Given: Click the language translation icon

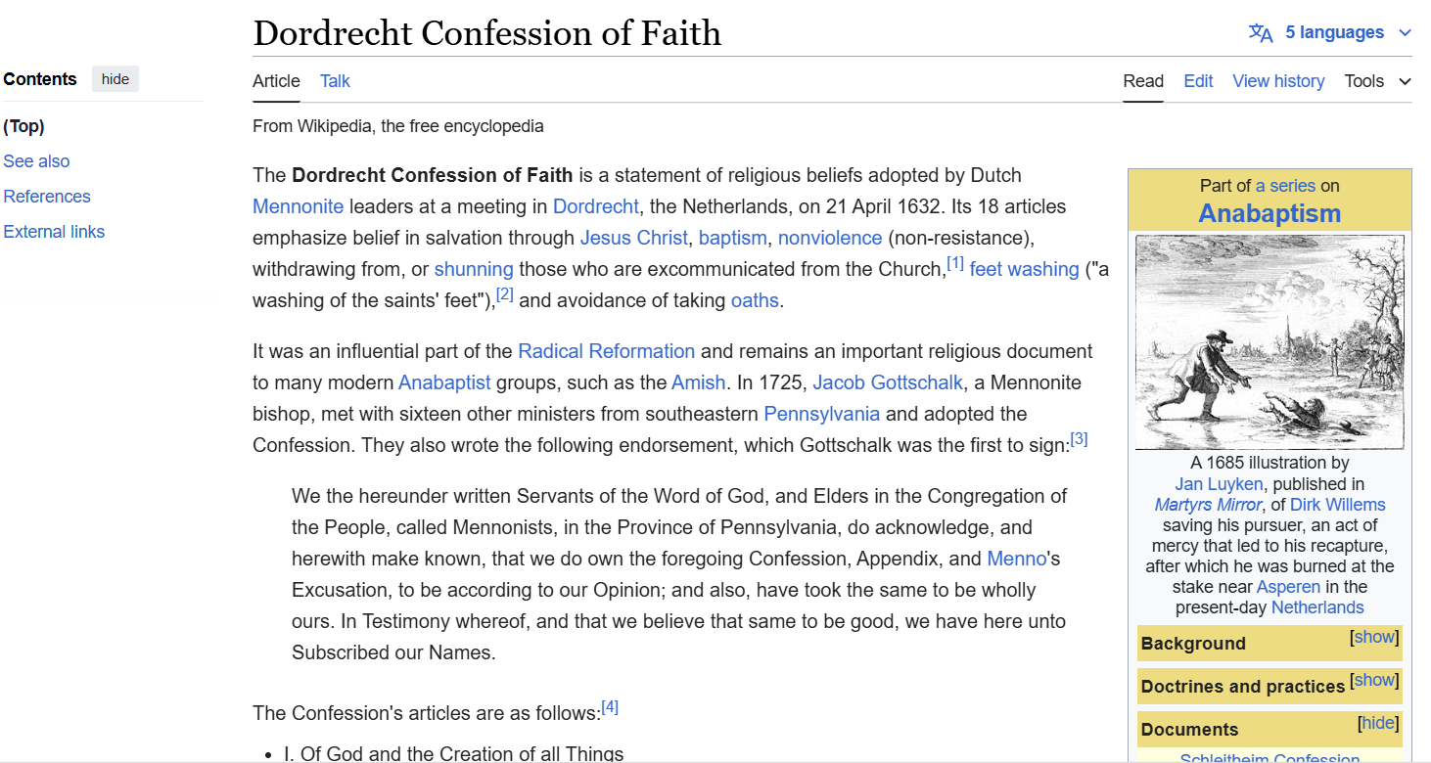Looking at the screenshot, I should pos(1261,33).
